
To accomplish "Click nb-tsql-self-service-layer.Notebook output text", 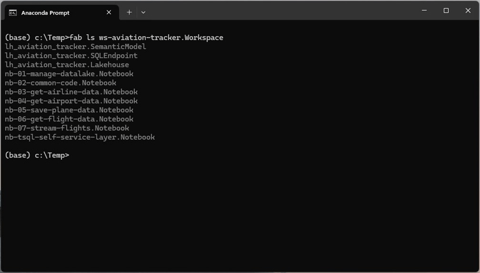I will tap(80, 137).
